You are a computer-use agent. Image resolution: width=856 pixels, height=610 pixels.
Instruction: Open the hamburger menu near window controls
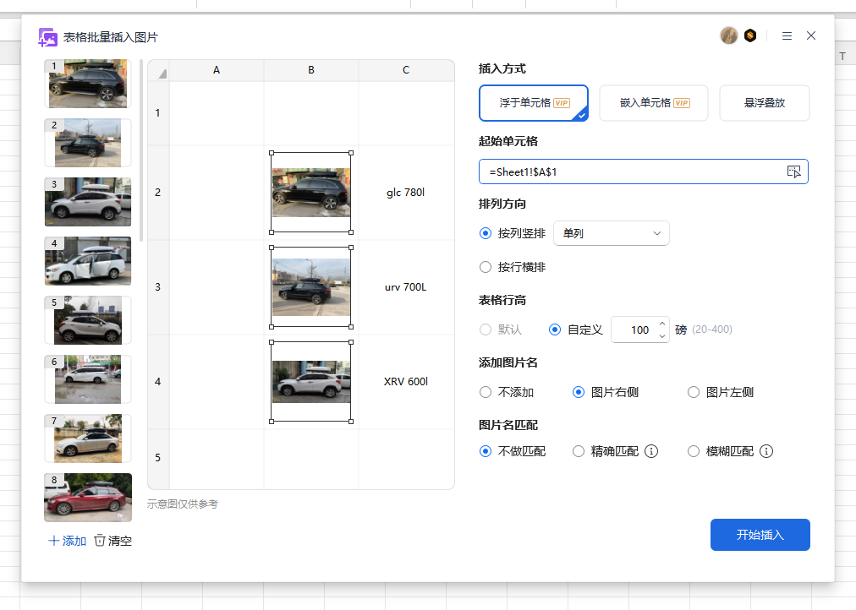[x=786, y=35]
